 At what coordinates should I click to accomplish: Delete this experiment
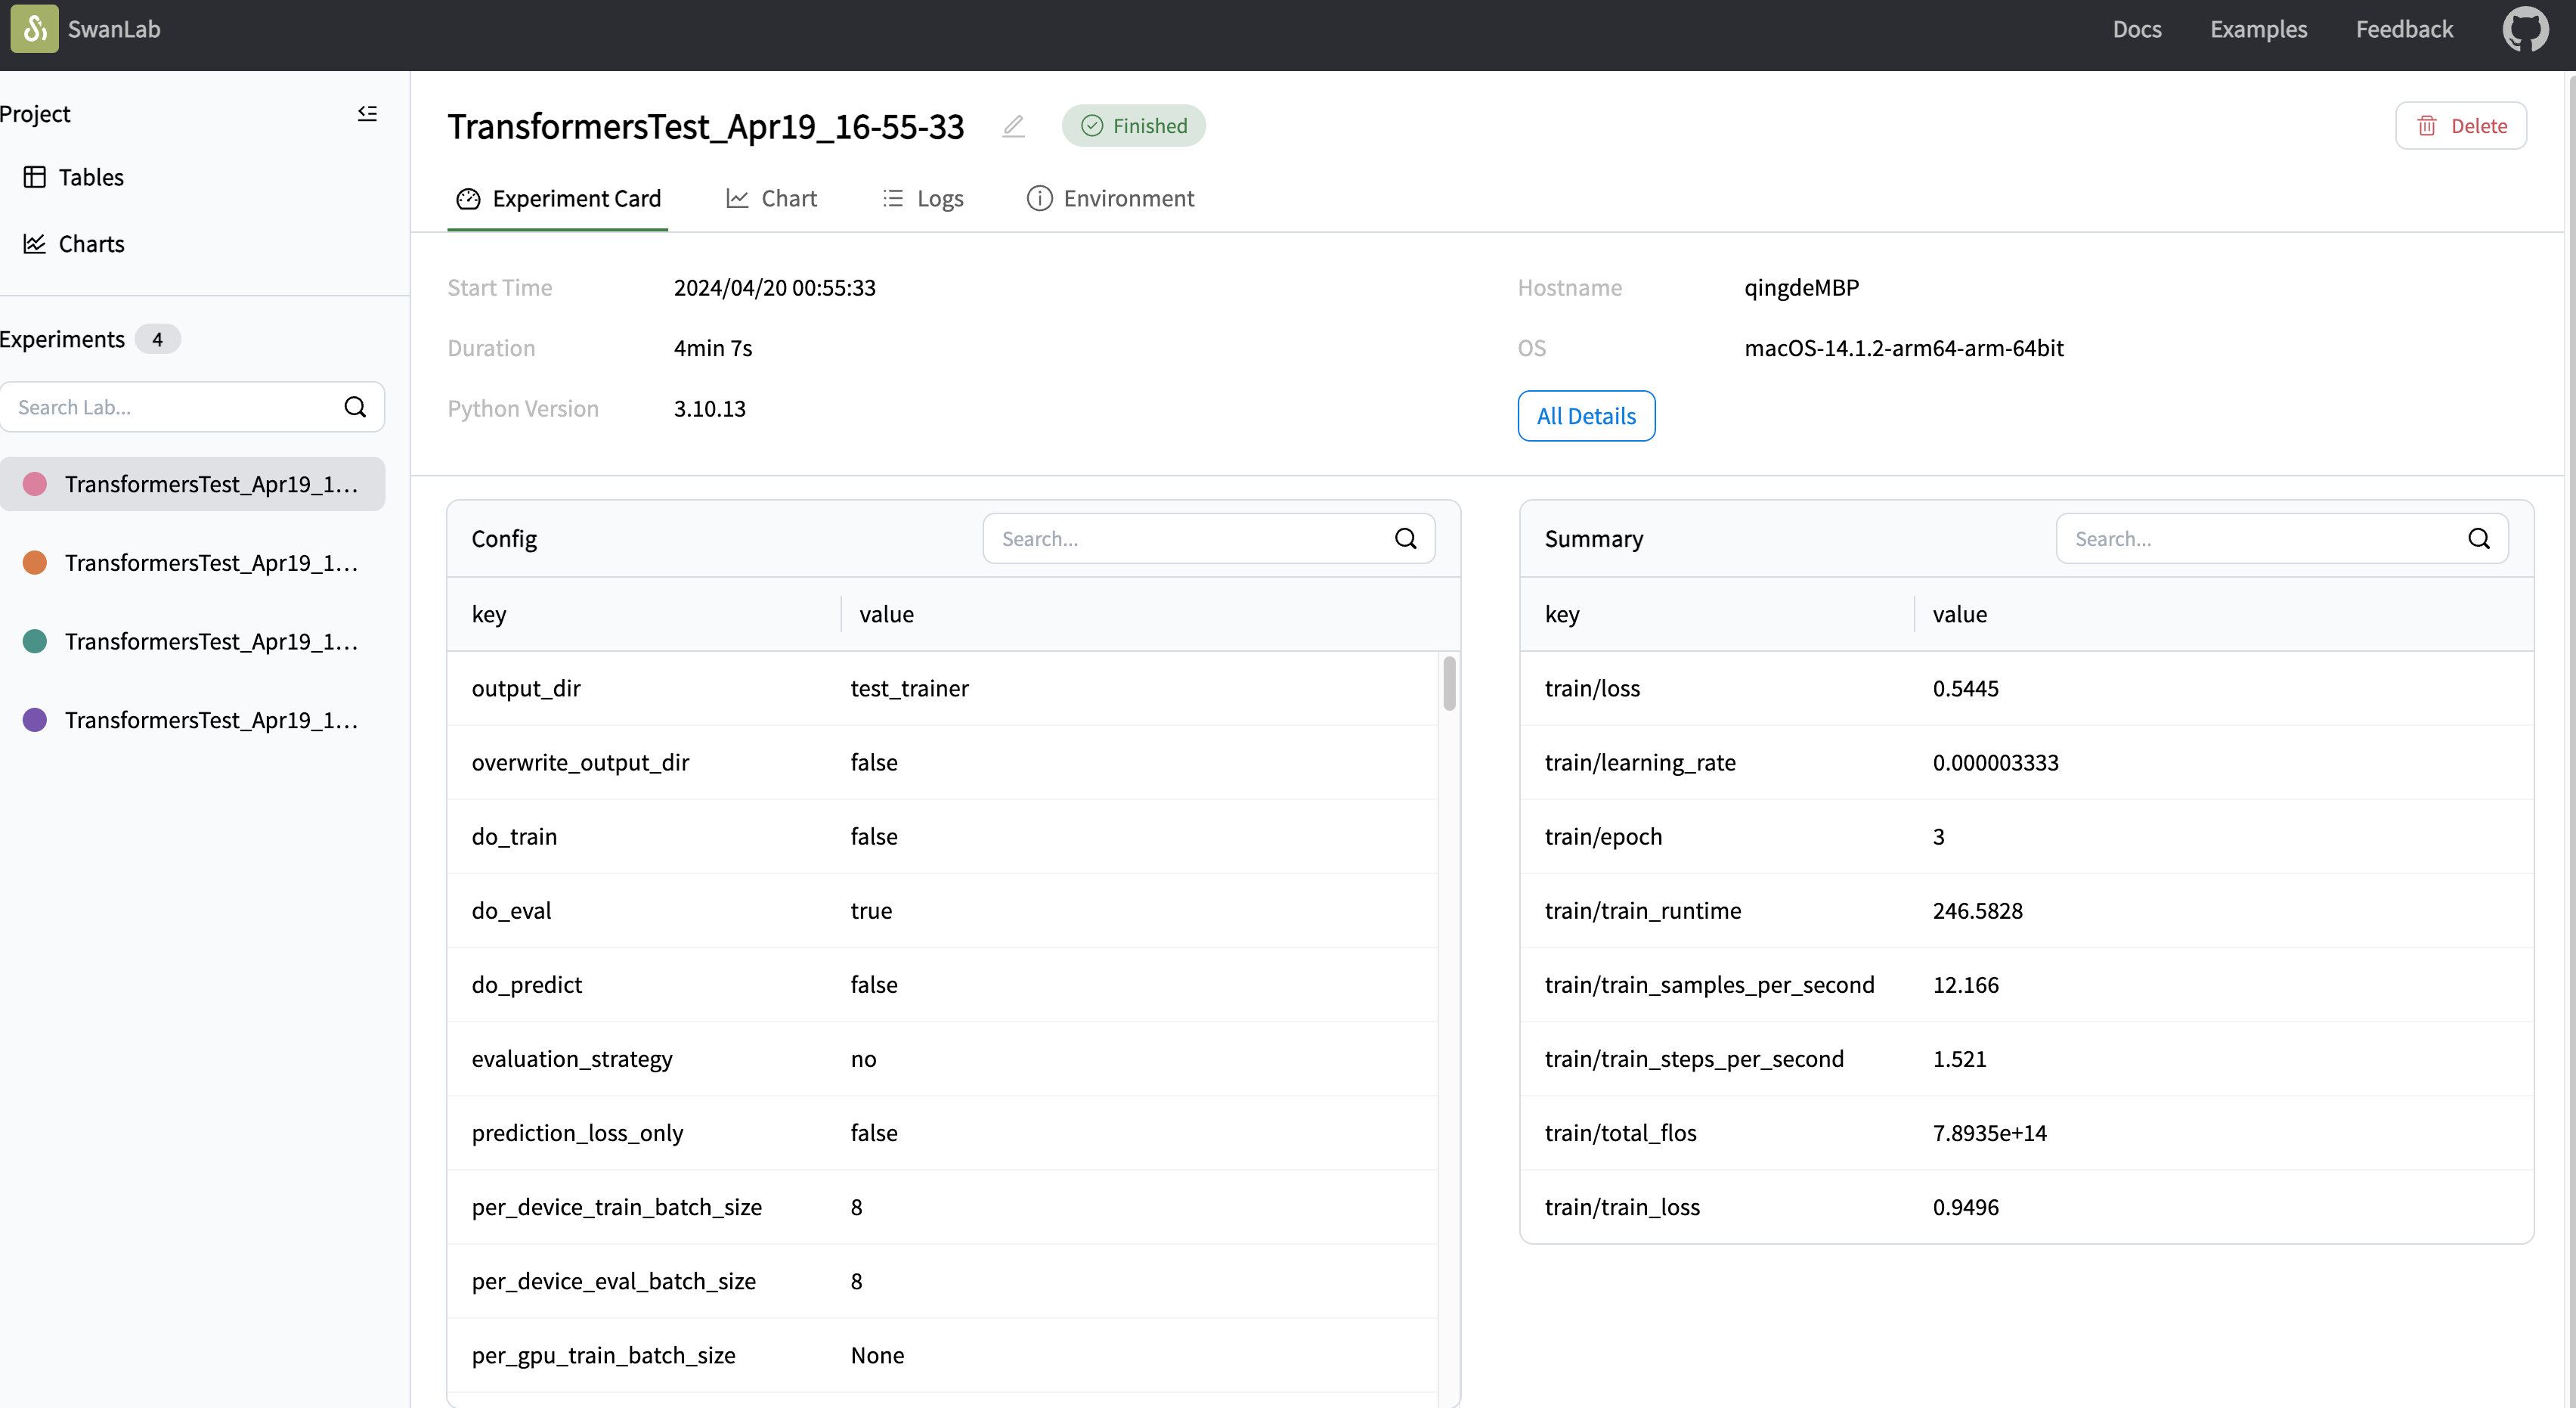coord(2460,126)
